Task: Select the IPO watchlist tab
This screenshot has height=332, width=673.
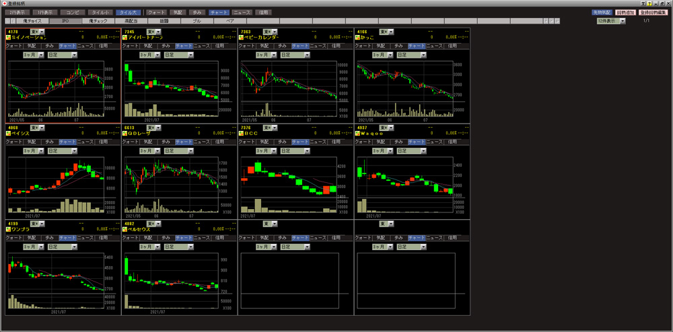Action: pyautogui.click(x=65, y=21)
